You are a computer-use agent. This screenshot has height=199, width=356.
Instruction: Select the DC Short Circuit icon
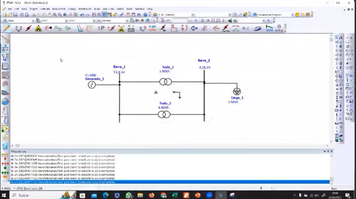111,28
